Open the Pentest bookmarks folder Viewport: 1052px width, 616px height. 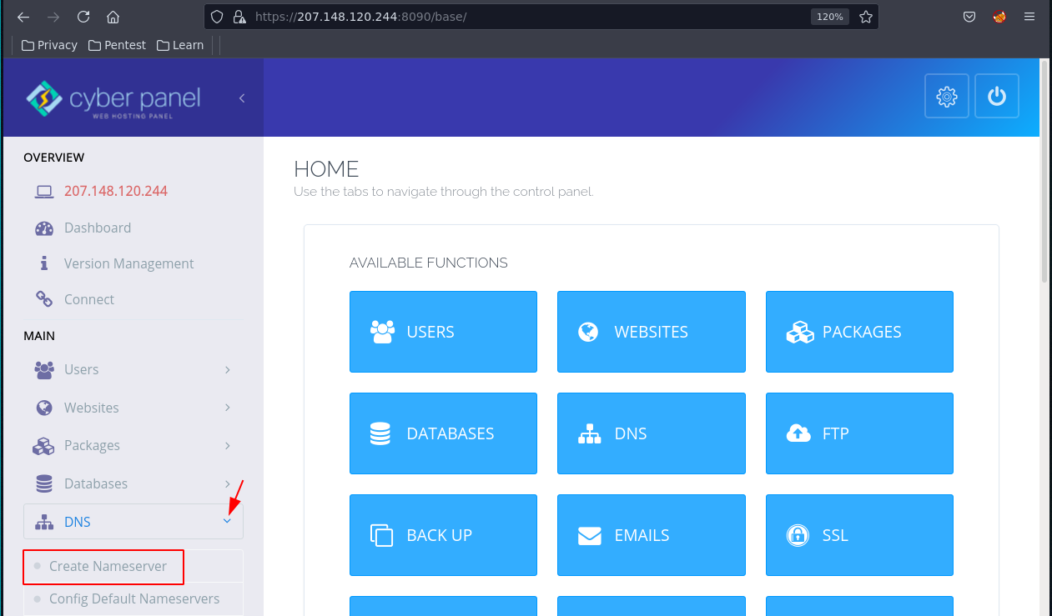coord(117,45)
